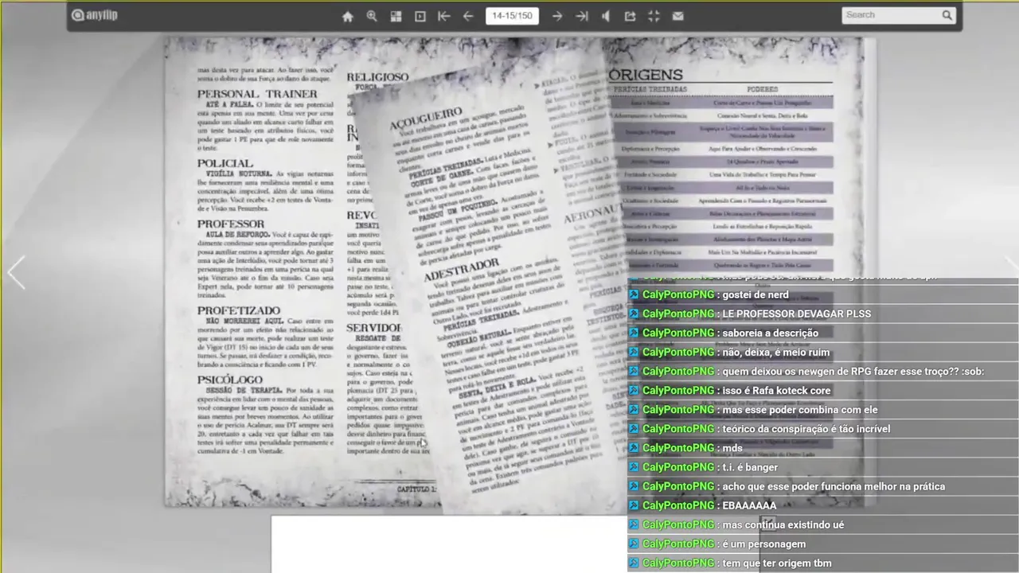The image size is (1019, 573).
Task: Click the PROFETIZADO heading on left page
Action: 239,310
